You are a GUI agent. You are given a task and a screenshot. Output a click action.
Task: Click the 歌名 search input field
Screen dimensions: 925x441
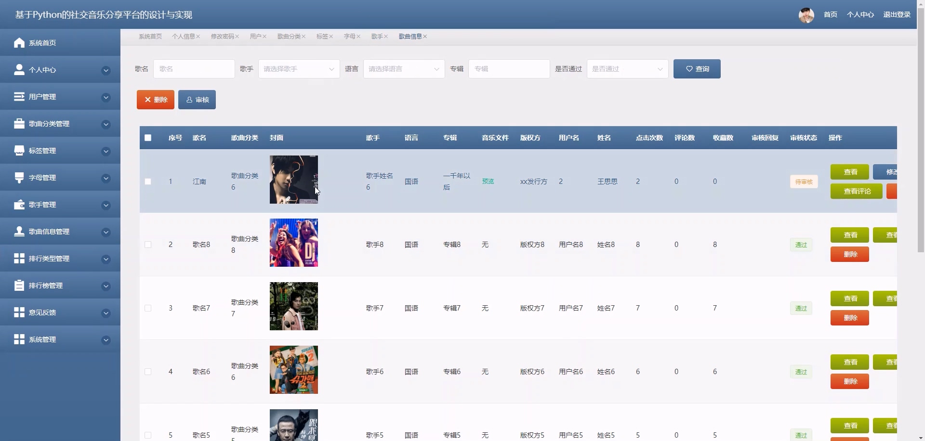194,69
